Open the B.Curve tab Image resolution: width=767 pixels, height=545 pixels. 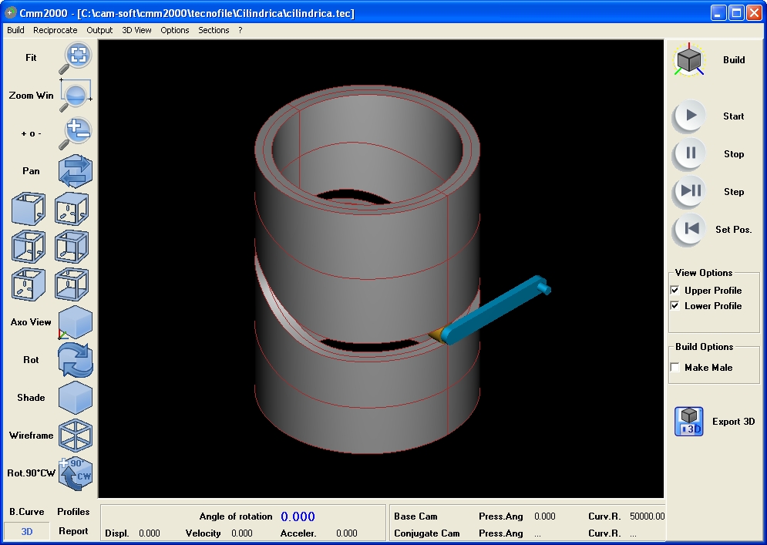(x=26, y=512)
